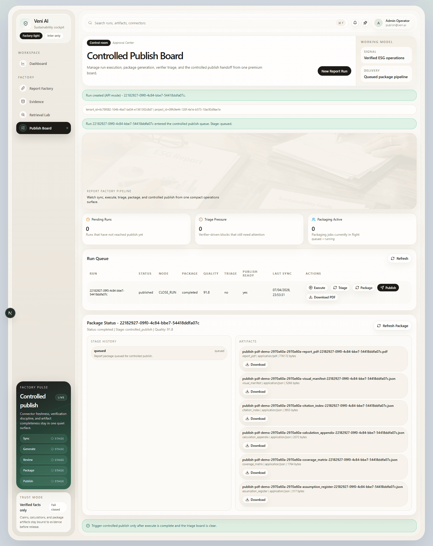Switch to Inter only mode pill

pos(54,36)
